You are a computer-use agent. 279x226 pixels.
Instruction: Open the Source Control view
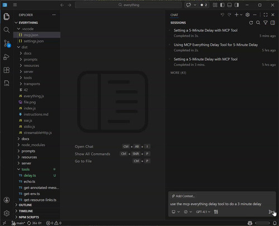pos(7,43)
